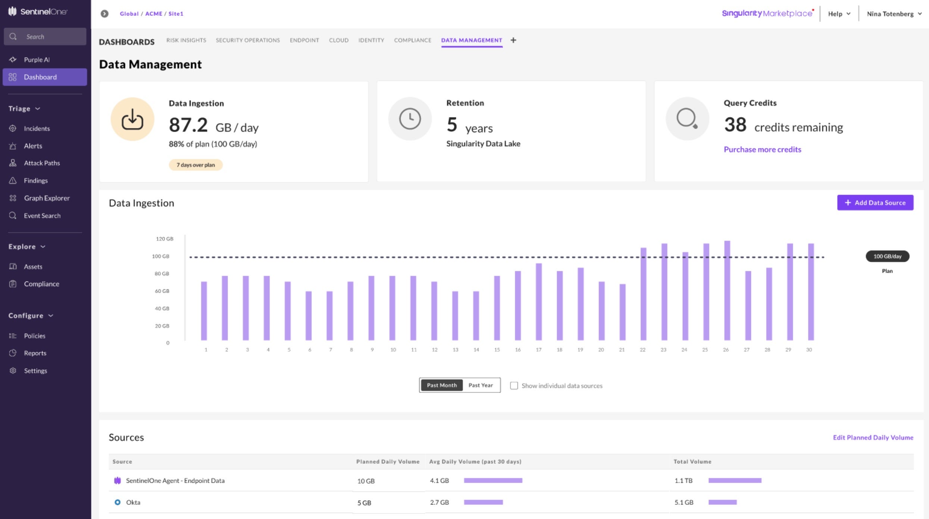Viewport: 929px width, 519px height.
Task: Click the Purple AI sidebar icon
Action: pos(13,60)
